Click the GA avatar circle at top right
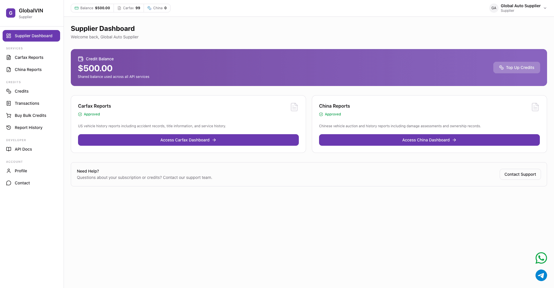 [494, 8]
